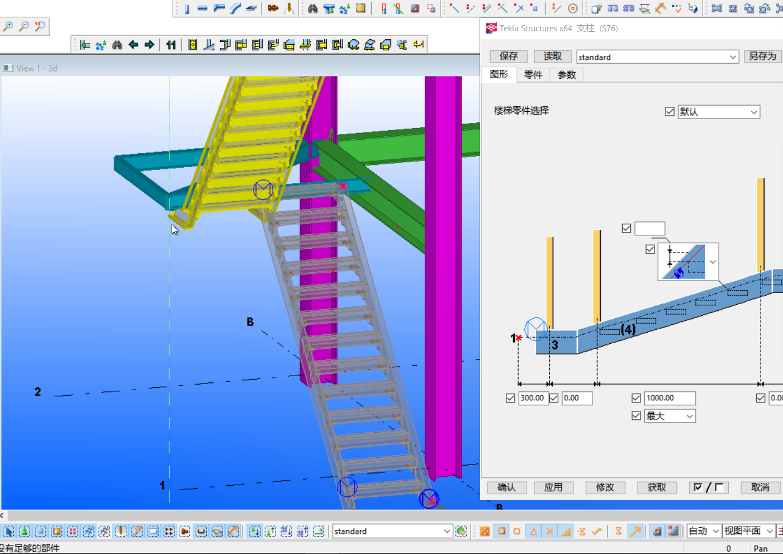Toggle checkbox beside the empty diagram field

627,228
